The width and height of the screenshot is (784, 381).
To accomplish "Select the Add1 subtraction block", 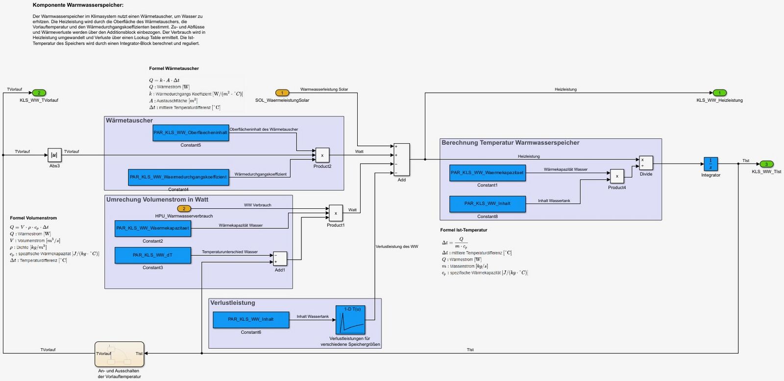I will point(280,259).
